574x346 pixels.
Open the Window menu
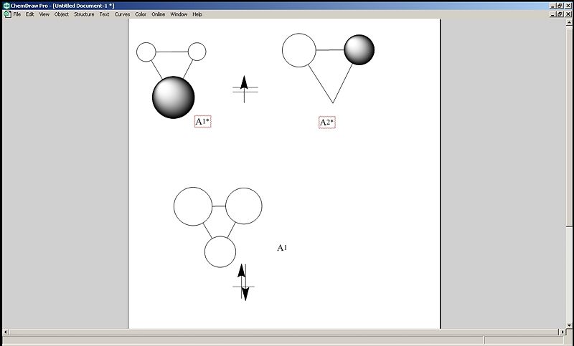(179, 14)
